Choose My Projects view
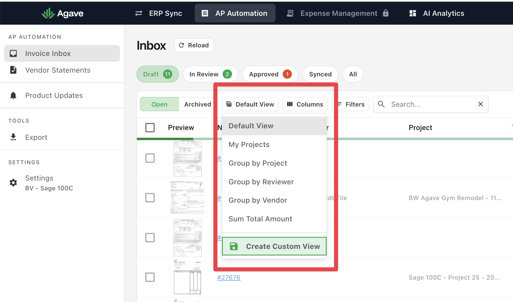513x302 pixels. pyautogui.click(x=274, y=144)
